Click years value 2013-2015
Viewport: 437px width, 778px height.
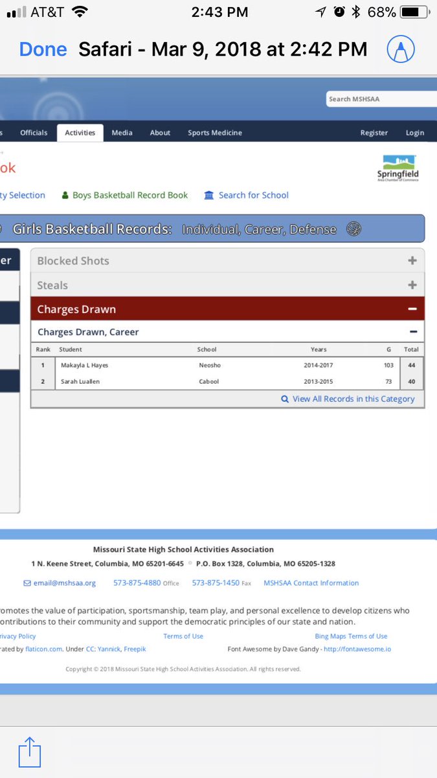coord(319,381)
